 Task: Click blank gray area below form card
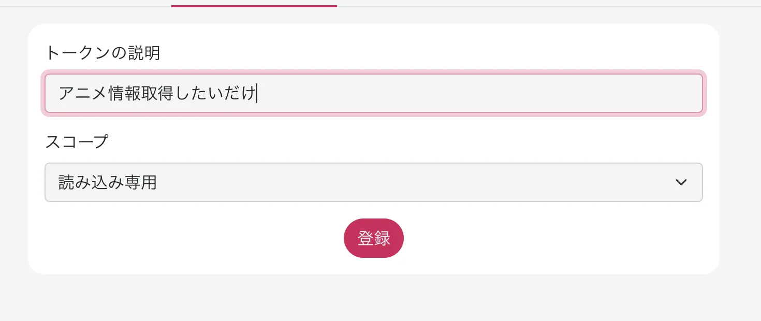tap(373, 299)
